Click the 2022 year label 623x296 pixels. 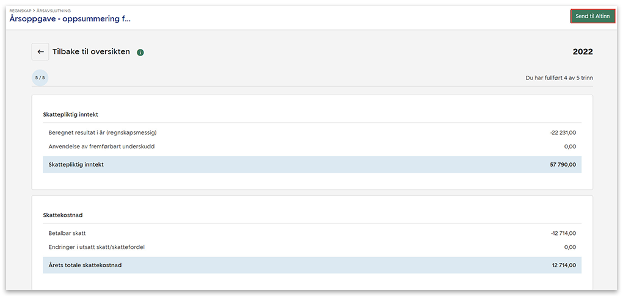point(582,52)
